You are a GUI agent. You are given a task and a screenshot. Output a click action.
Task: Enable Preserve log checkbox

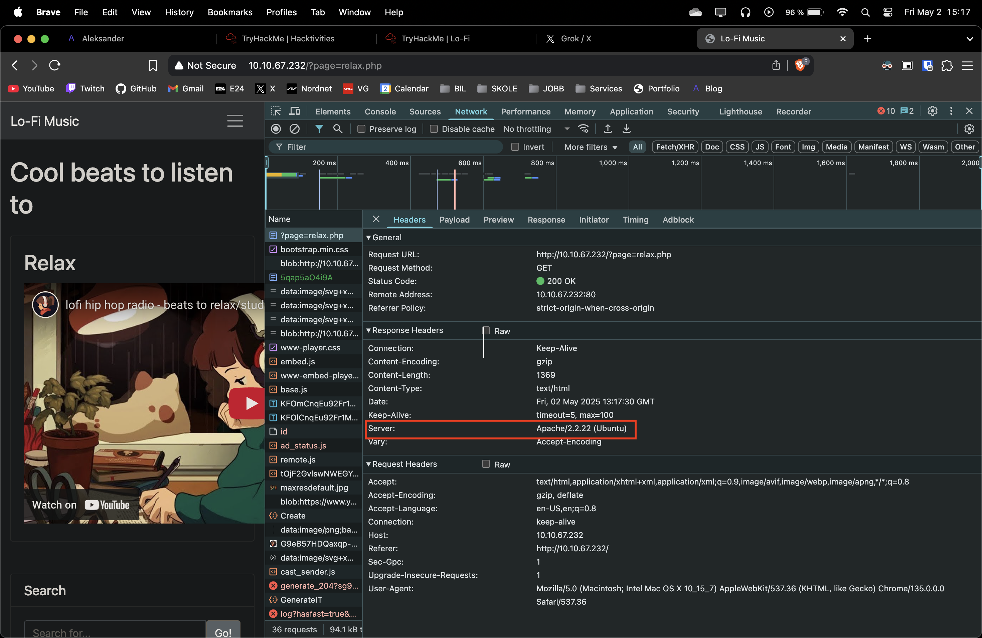click(x=361, y=129)
